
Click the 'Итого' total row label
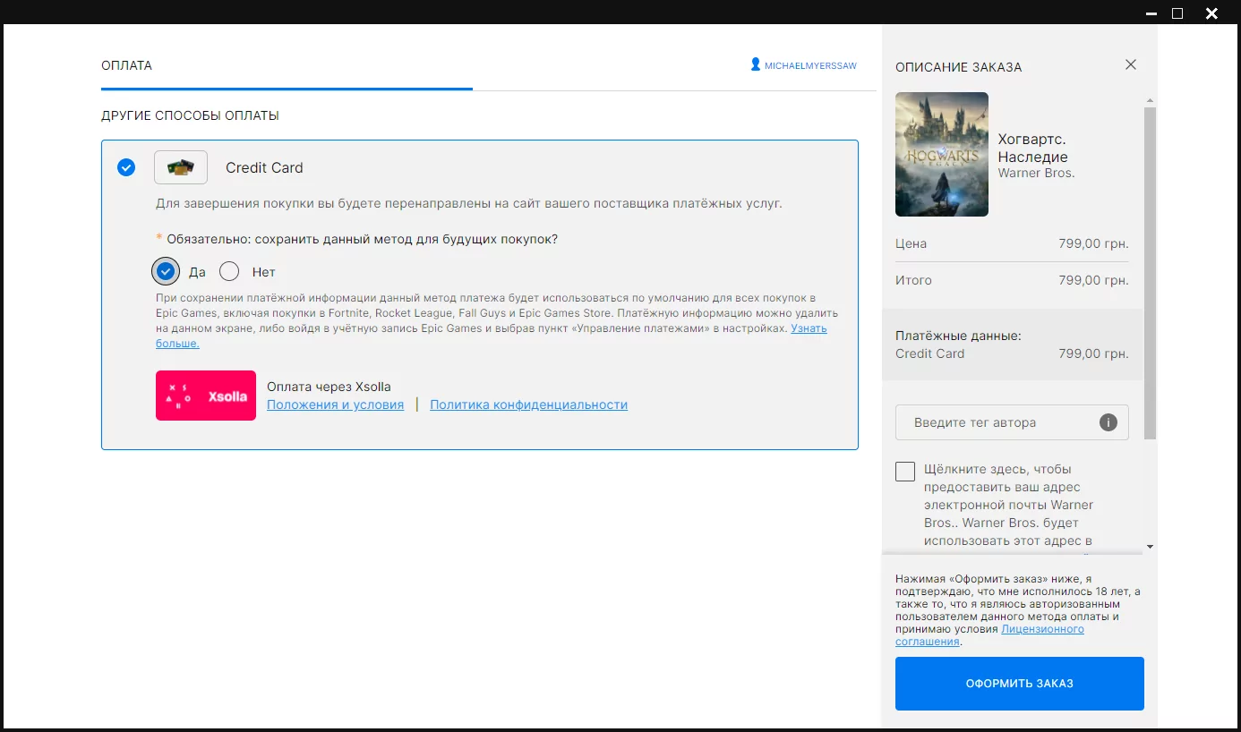pyautogui.click(x=913, y=280)
